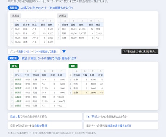Viewport: 166px width, 137px height.
Task: Click the blue 実行前 badge
Action: tap(13, 8)
